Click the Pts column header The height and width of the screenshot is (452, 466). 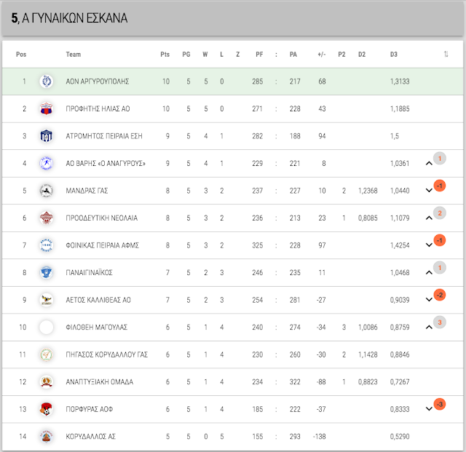tap(165, 55)
